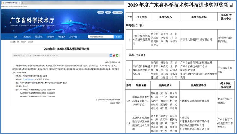Click the 三维环境智能感知系统研发及应用 project cell
The image size is (237, 134).
(141, 40)
